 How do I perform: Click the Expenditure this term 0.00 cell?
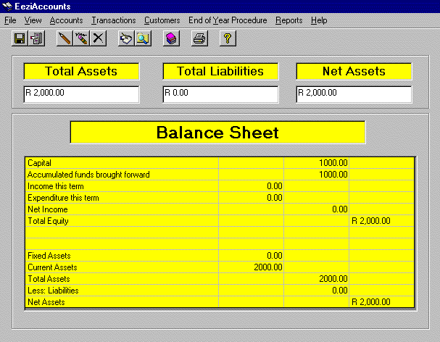[251, 198]
